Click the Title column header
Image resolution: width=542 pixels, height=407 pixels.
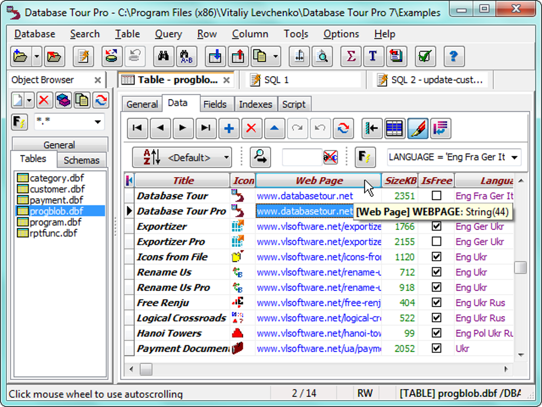pyautogui.click(x=183, y=181)
